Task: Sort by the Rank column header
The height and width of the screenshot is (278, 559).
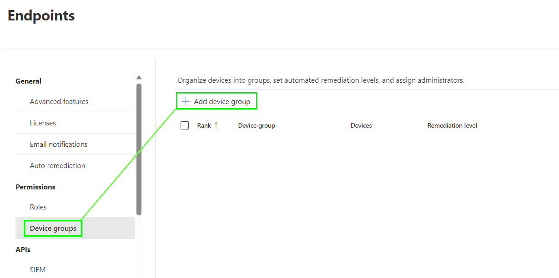Action: coord(204,125)
